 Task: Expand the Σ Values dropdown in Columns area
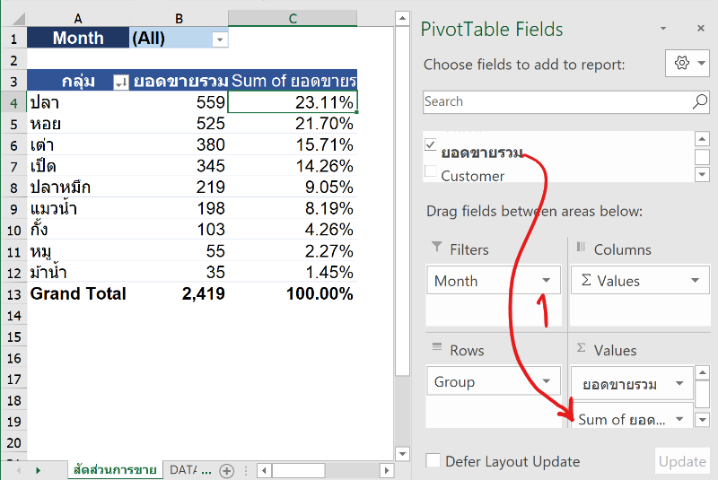(x=695, y=281)
